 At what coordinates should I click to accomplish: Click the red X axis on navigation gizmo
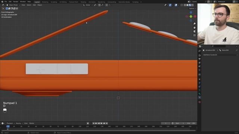195,16
